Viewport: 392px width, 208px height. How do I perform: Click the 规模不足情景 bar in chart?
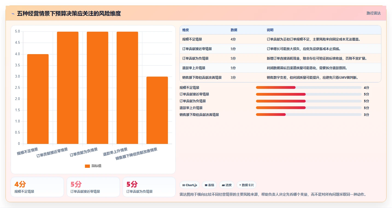(x=38, y=99)
